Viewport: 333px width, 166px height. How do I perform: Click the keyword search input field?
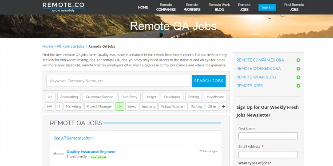tap(118, 81)
